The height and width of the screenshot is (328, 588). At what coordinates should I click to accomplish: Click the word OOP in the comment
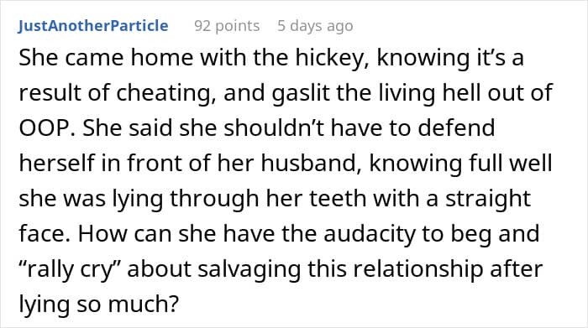coord(44,128)
